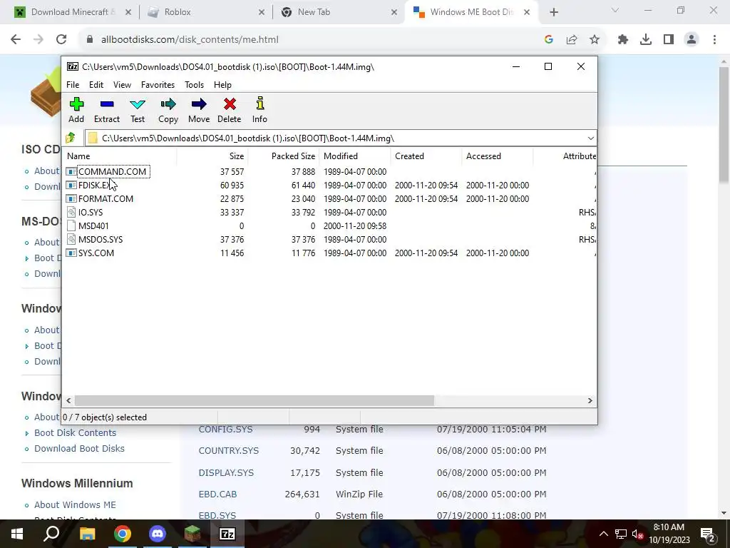Open Chrome three-dot menu
This screenshot has width=730, height=548.
[714, 40]
